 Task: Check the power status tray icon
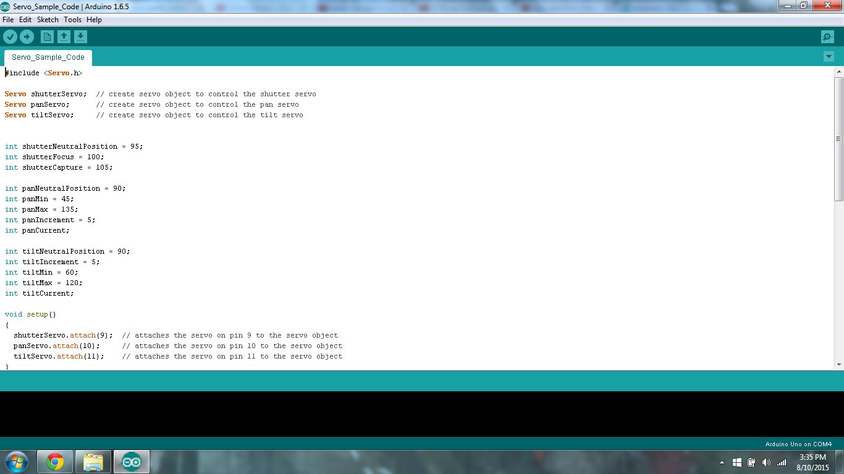[x=752, y=462]
